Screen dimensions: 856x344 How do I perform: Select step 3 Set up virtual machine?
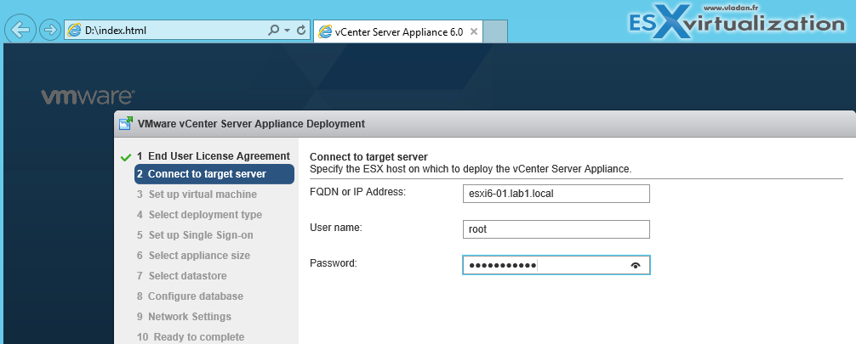pyautogui.click(x=197, y=194)
